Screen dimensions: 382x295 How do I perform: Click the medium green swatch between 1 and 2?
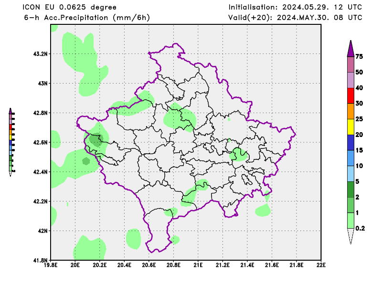tap(350, 205)
